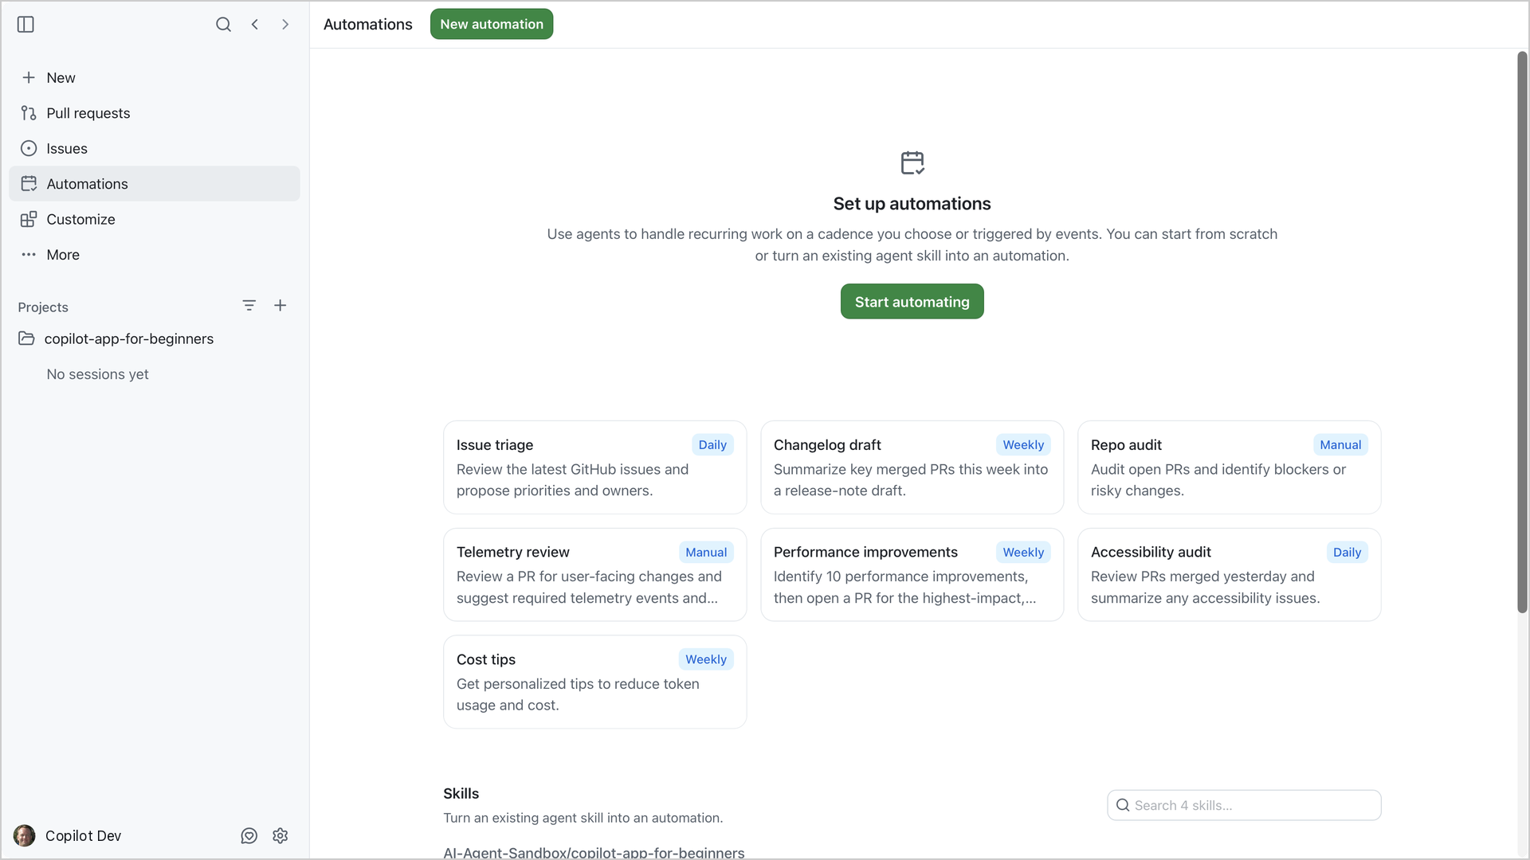Image resolution: width=1530 pixels, height=860 pixels.
Task: Click the Daily badge on Accessibility audit
Action: 1347,553
